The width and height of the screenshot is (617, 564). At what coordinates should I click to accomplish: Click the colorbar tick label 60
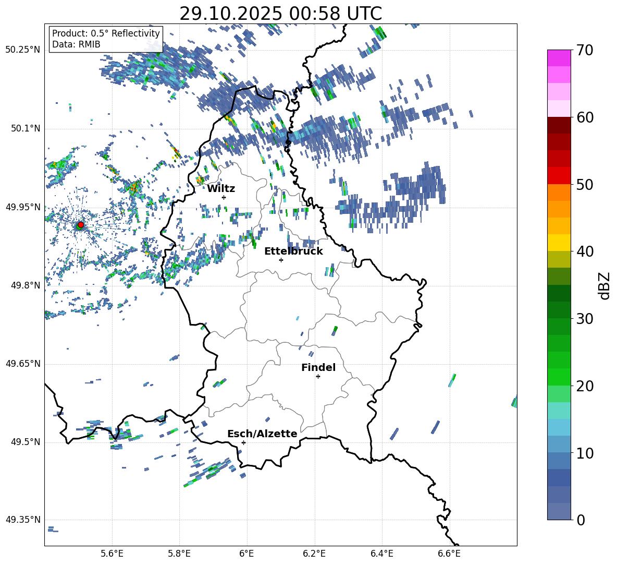585,117
